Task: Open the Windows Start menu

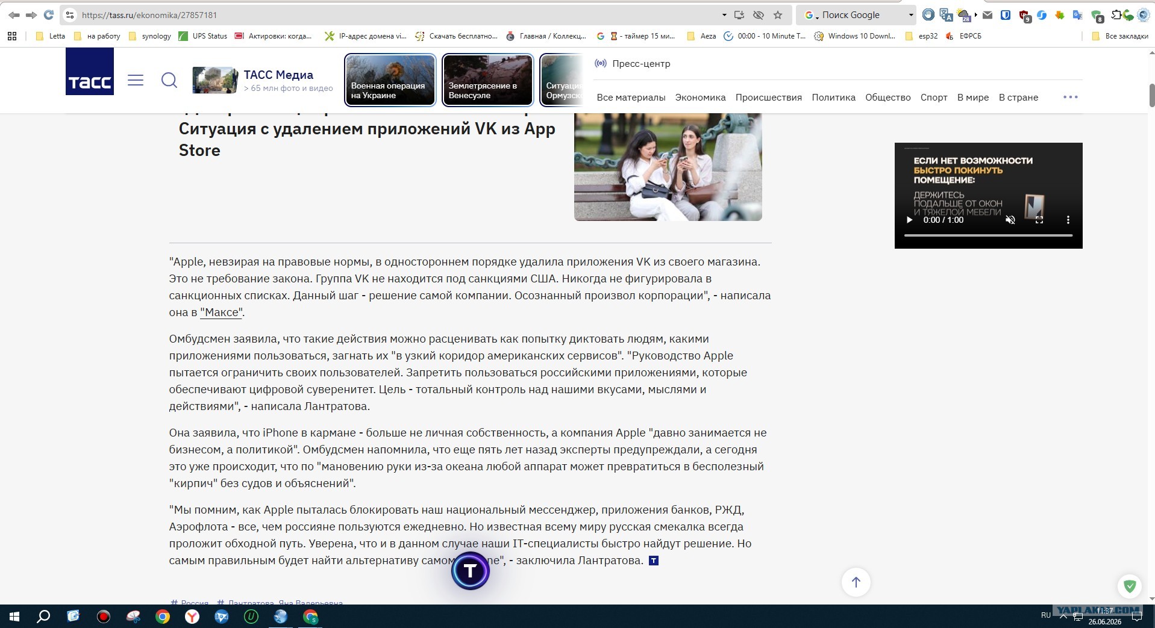Action: [x=14, y=617]
